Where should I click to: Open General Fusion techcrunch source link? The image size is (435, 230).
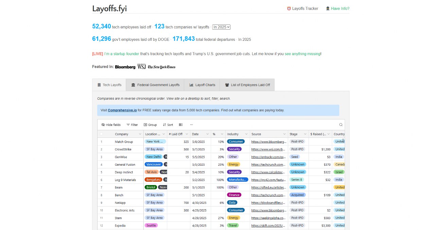click(268, 164)
